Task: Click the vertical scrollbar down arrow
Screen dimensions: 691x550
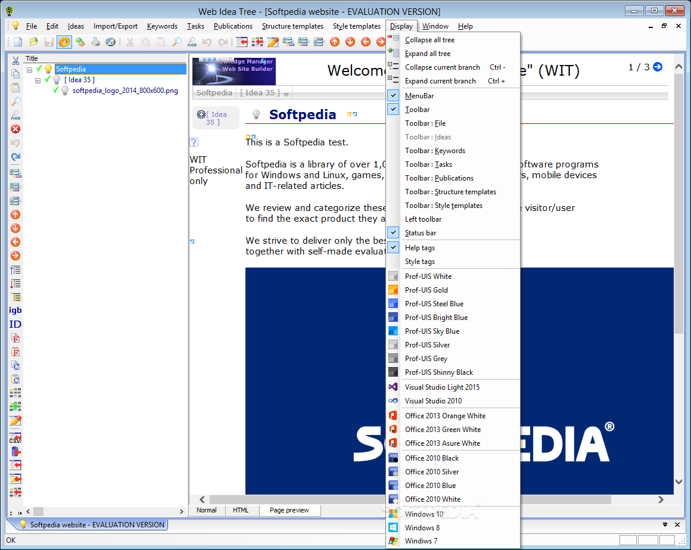Action: tap(678, 481)
